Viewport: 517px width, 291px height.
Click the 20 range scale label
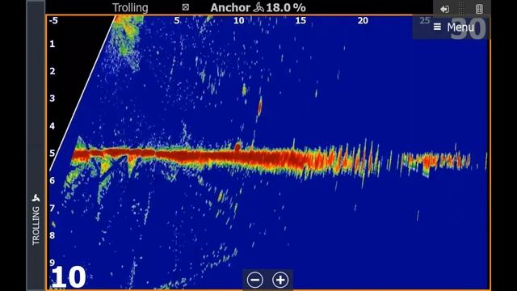coord(363,20)
